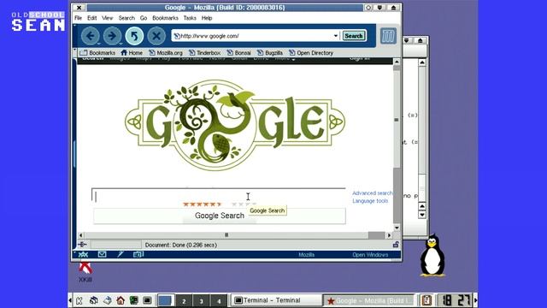Image resolution: width=547 pixels, height=308 pixels.
Task: Stop loading with the X Stop button
Action: (156, 36)
